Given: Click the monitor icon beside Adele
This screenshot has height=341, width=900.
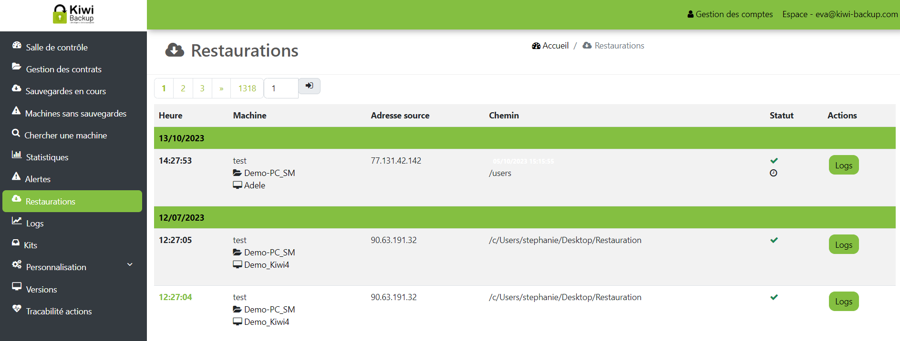Looking at the screenshot, I should pos(238,185).
